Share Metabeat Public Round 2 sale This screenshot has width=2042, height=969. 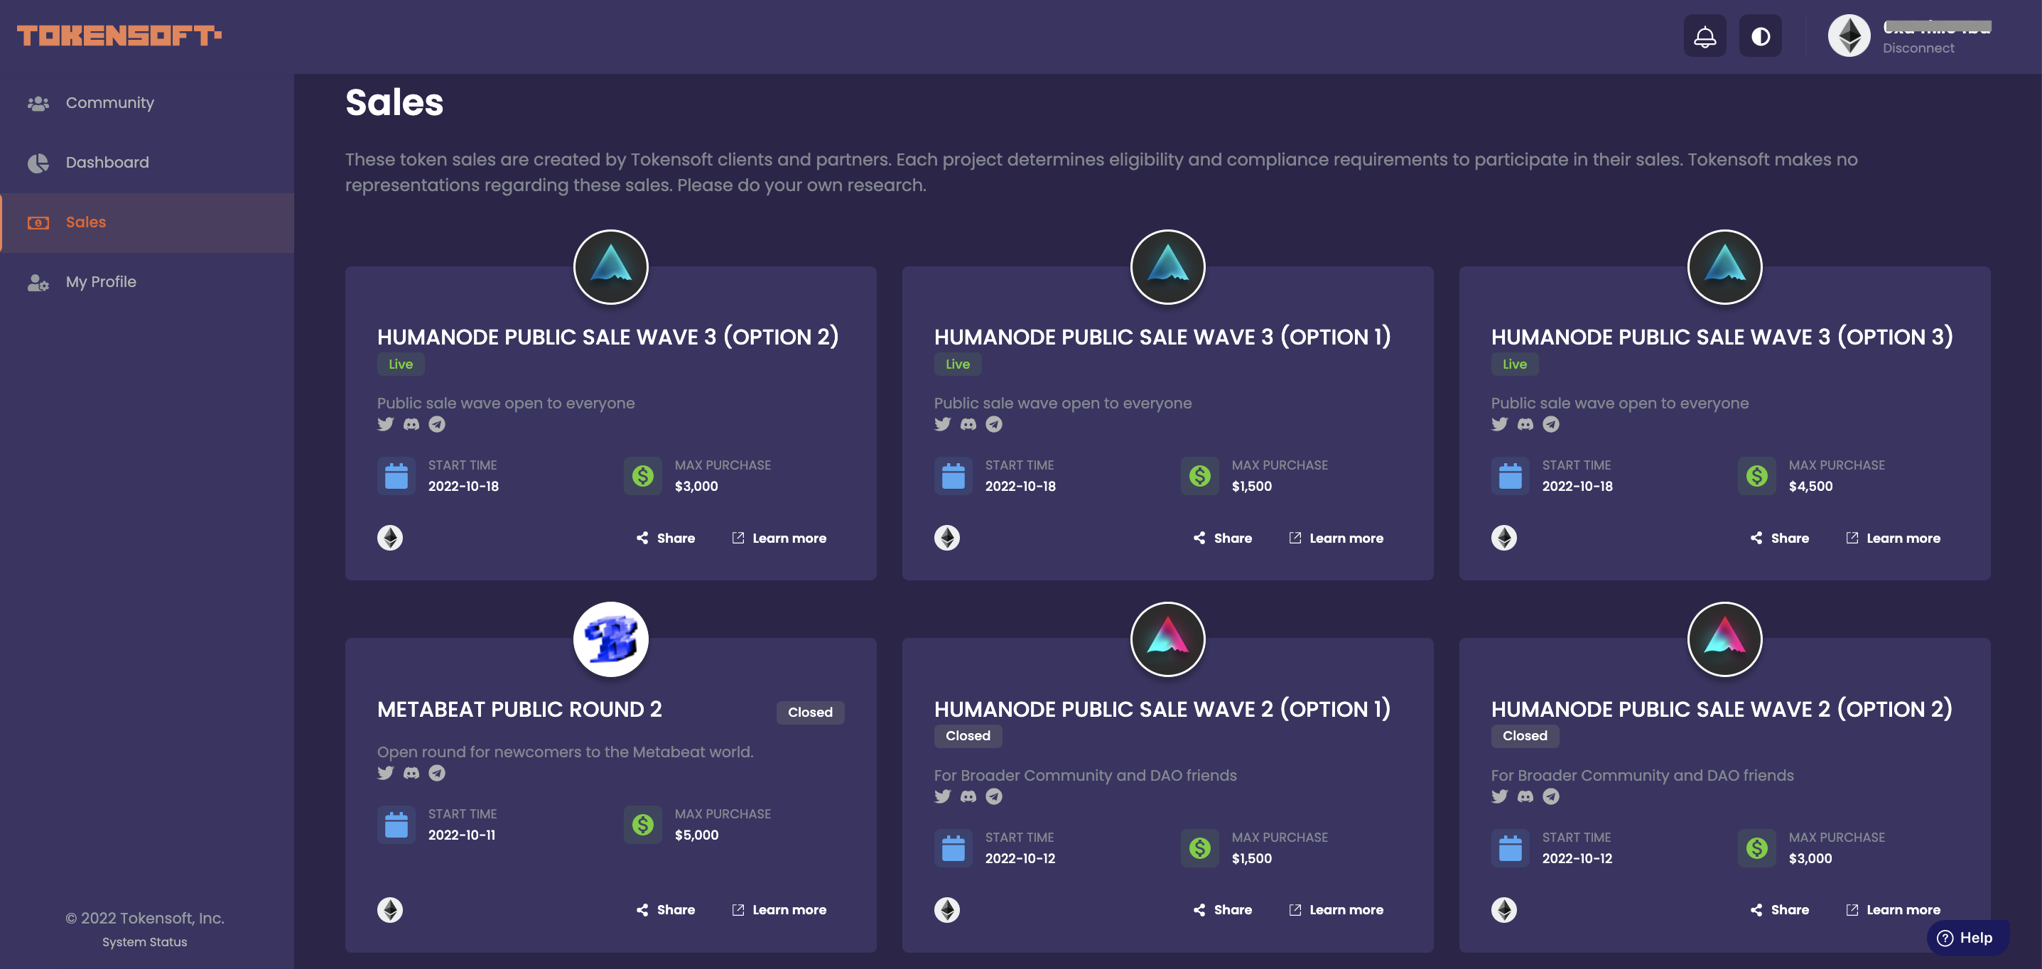coord(666,909)
